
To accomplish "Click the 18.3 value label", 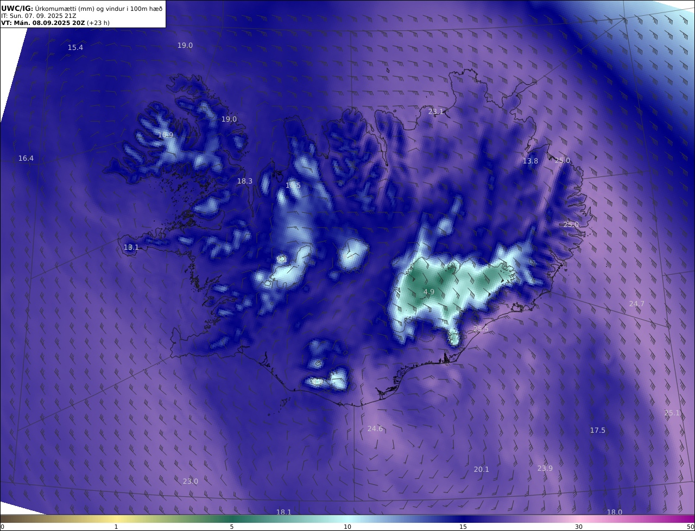I will click(x=245, y=181).
